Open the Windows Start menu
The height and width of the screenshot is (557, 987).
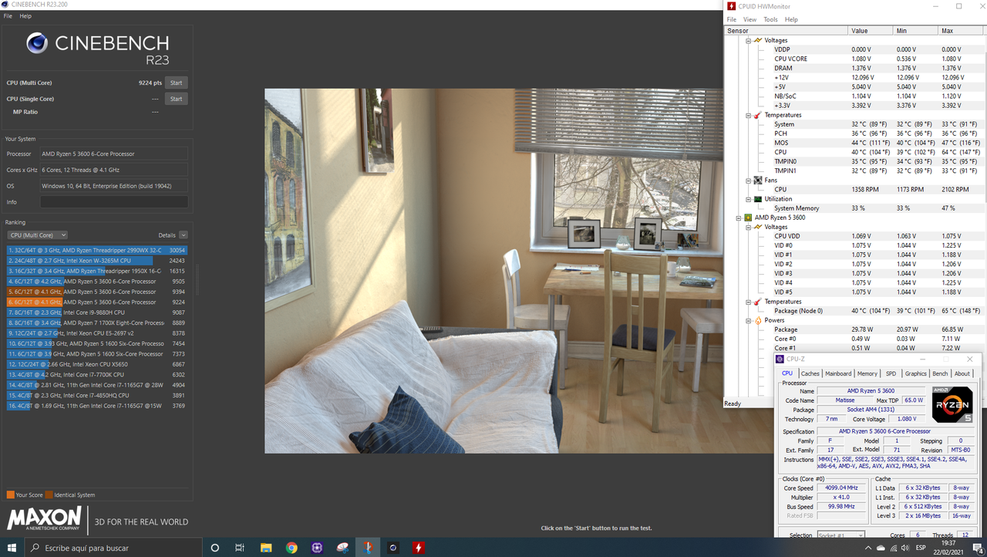point(12,548)
